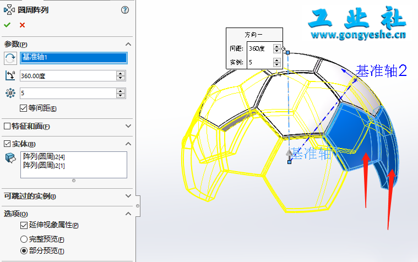The image size is (418, 262).
Task: Click the 可跳过的实例 section header
Action: click(x=30, y=196)
